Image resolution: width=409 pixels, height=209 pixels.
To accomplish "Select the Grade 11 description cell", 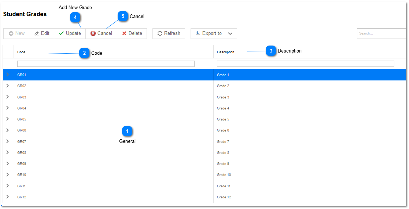I will click(x=224, y=186).
